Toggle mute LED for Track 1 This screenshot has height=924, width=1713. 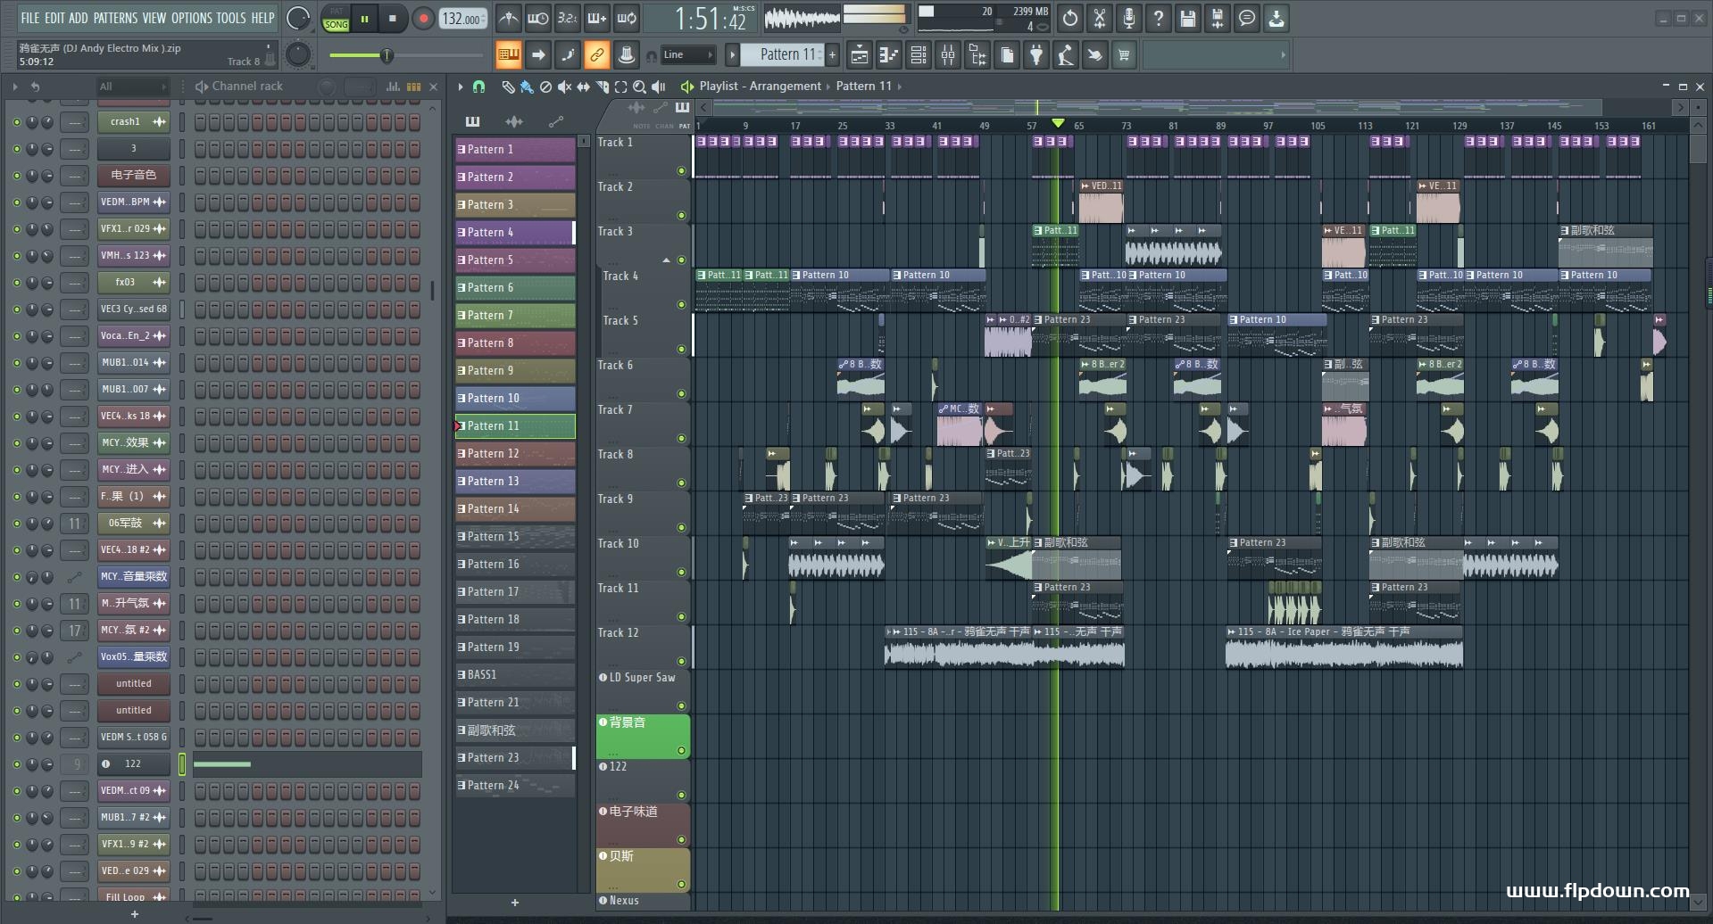(681, 170)
